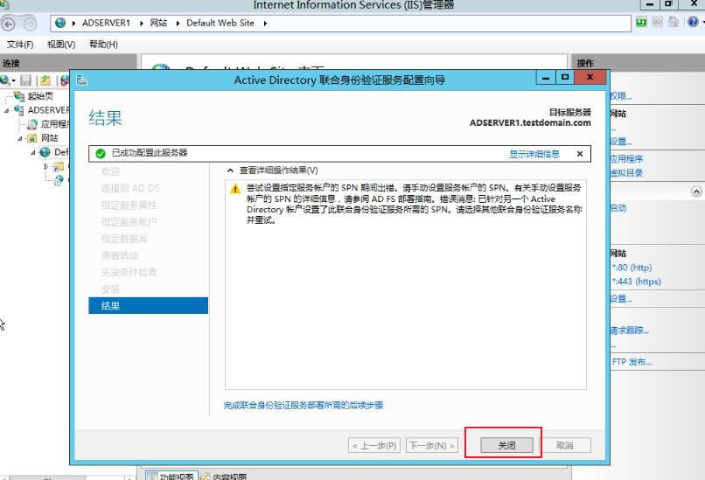
Task: Click the 关闭 button in wizard
Action: pos(506,445)
